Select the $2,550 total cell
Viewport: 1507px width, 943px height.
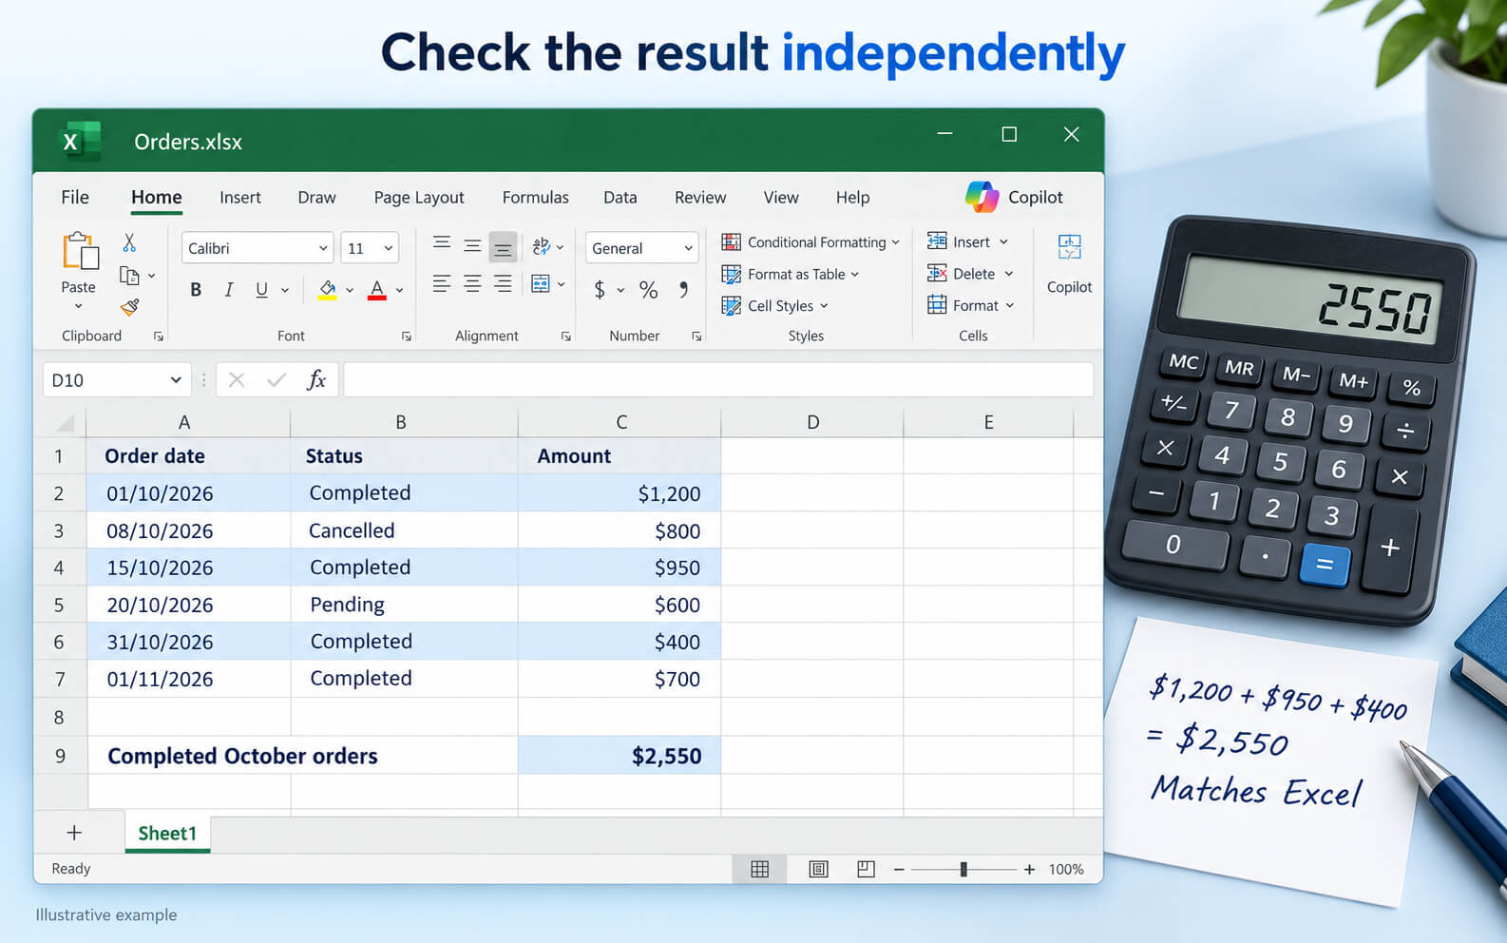click(620, 756)
